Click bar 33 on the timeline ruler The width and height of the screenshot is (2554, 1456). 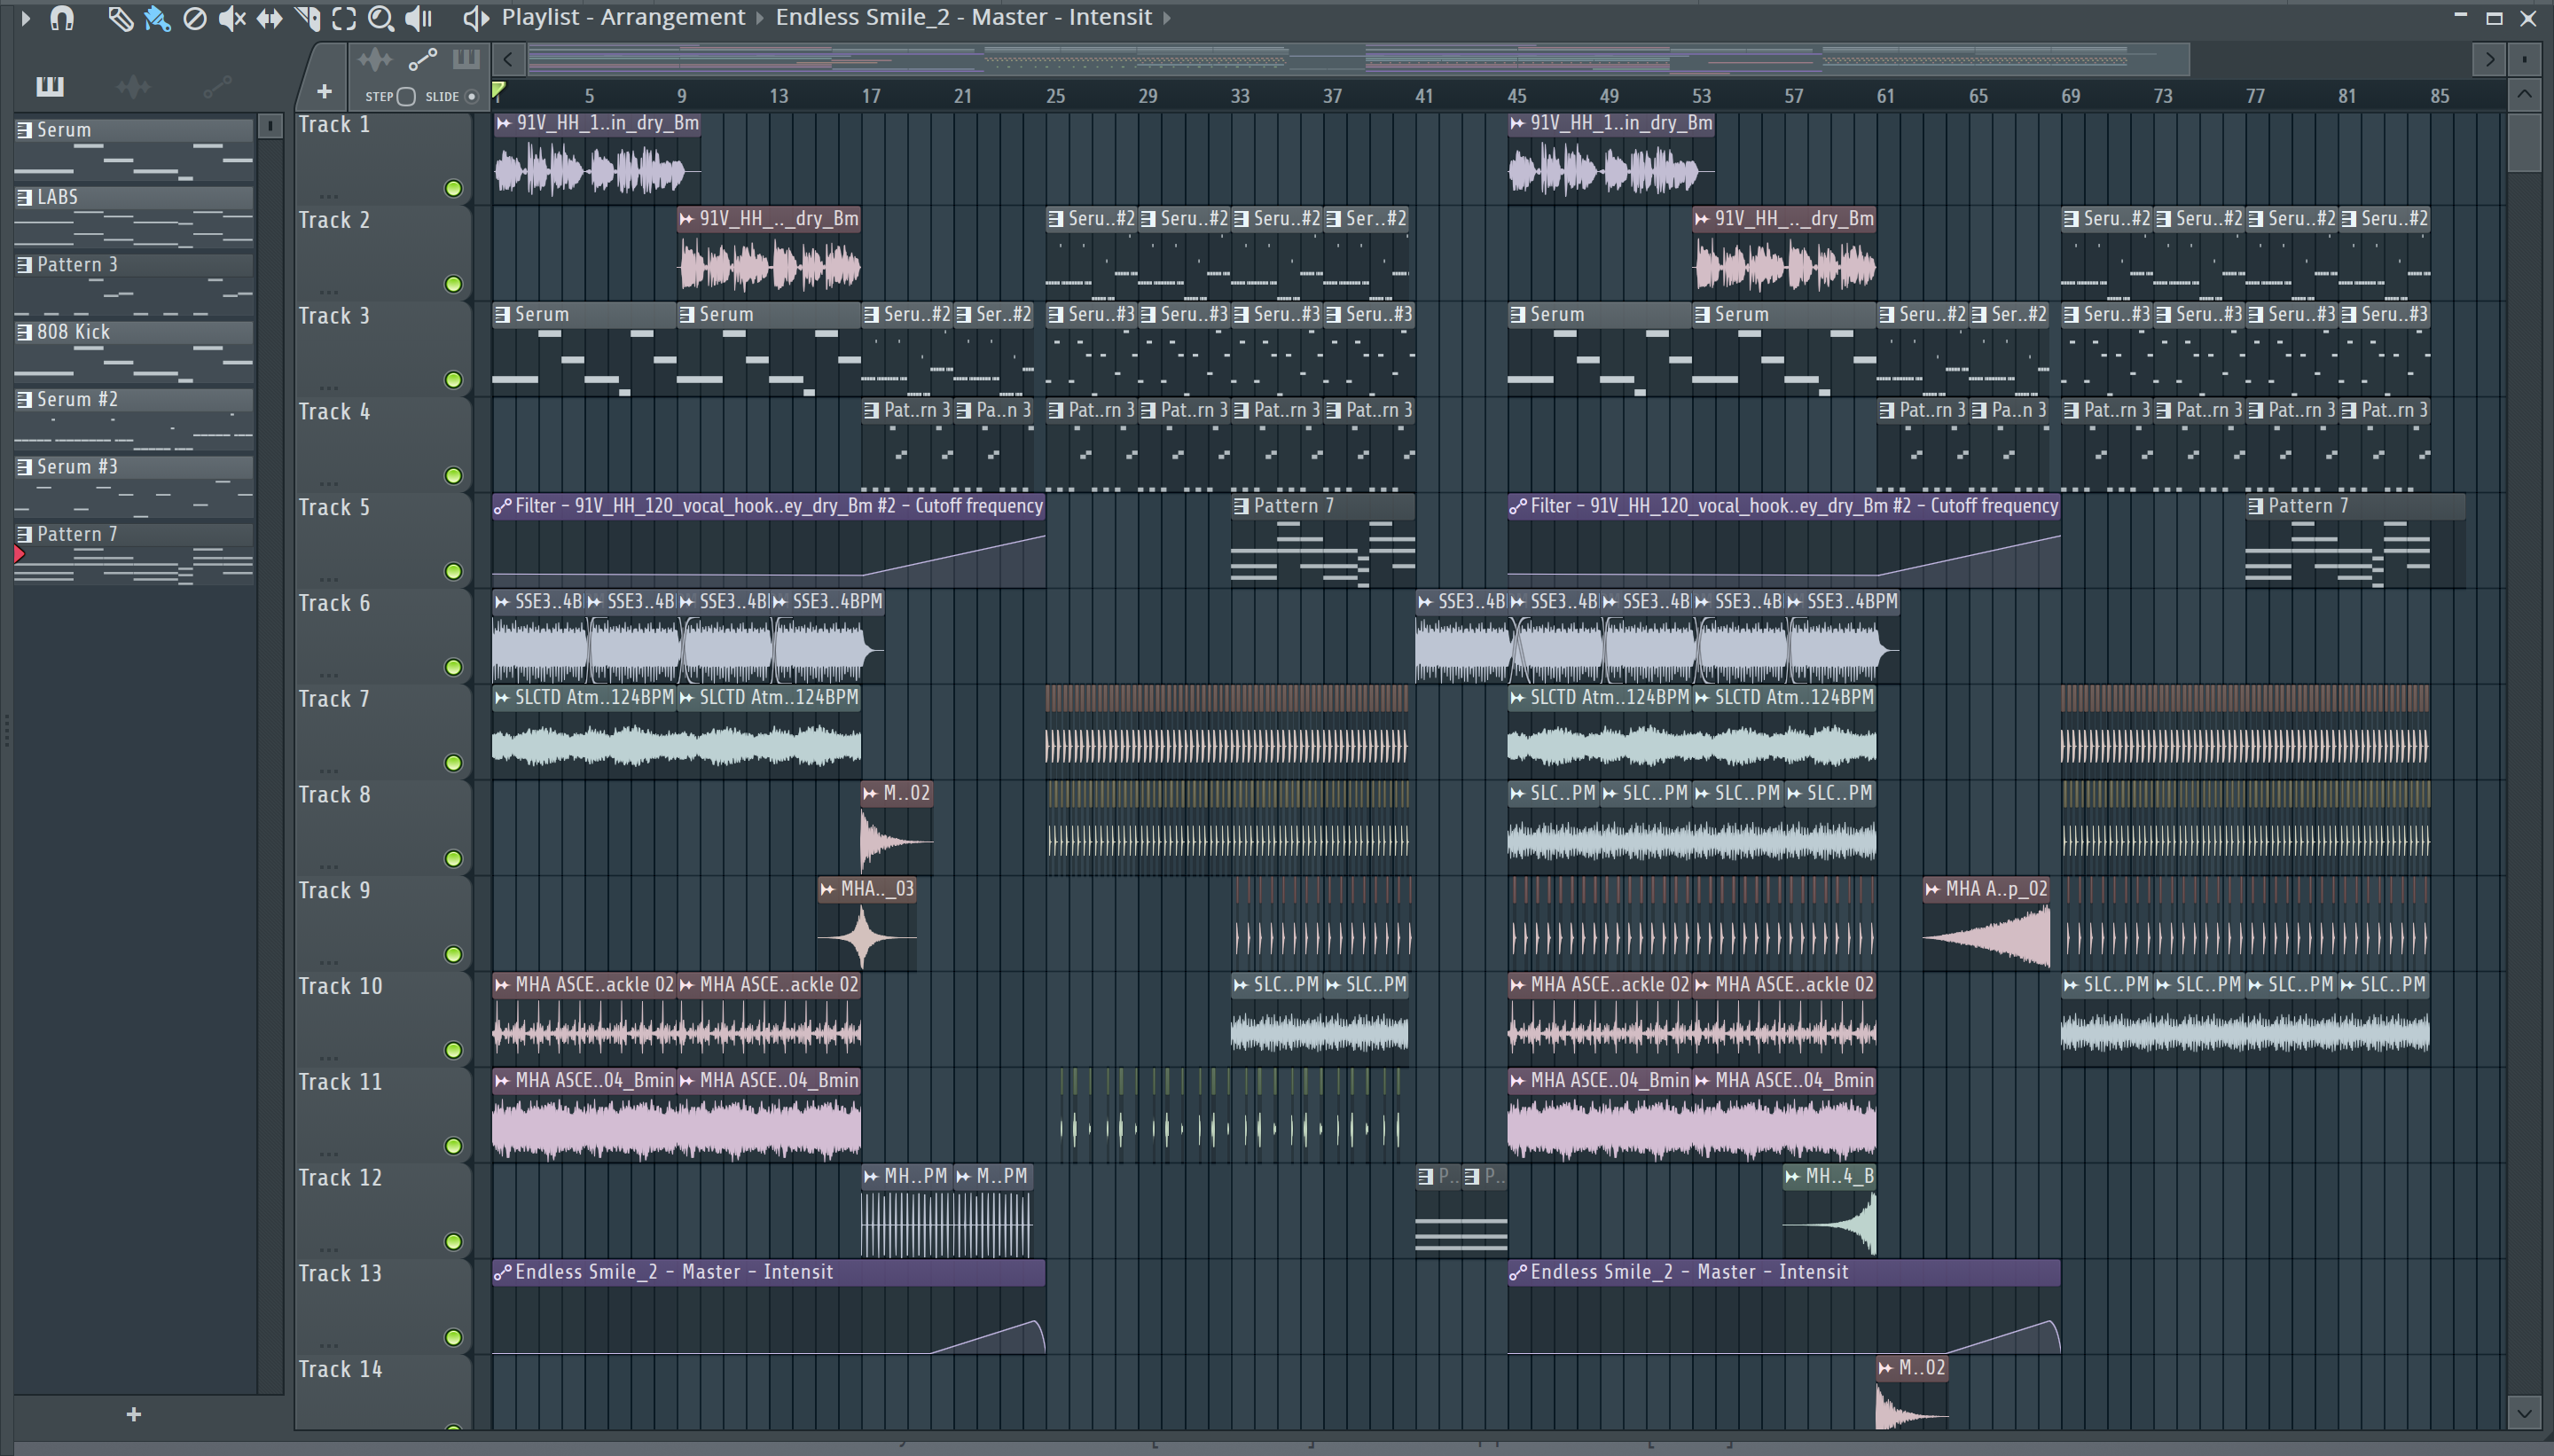(1240, 97)
